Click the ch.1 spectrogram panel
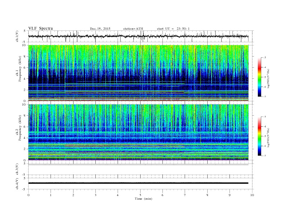This screenshot has width=284, height=219. tap(138, 73)
